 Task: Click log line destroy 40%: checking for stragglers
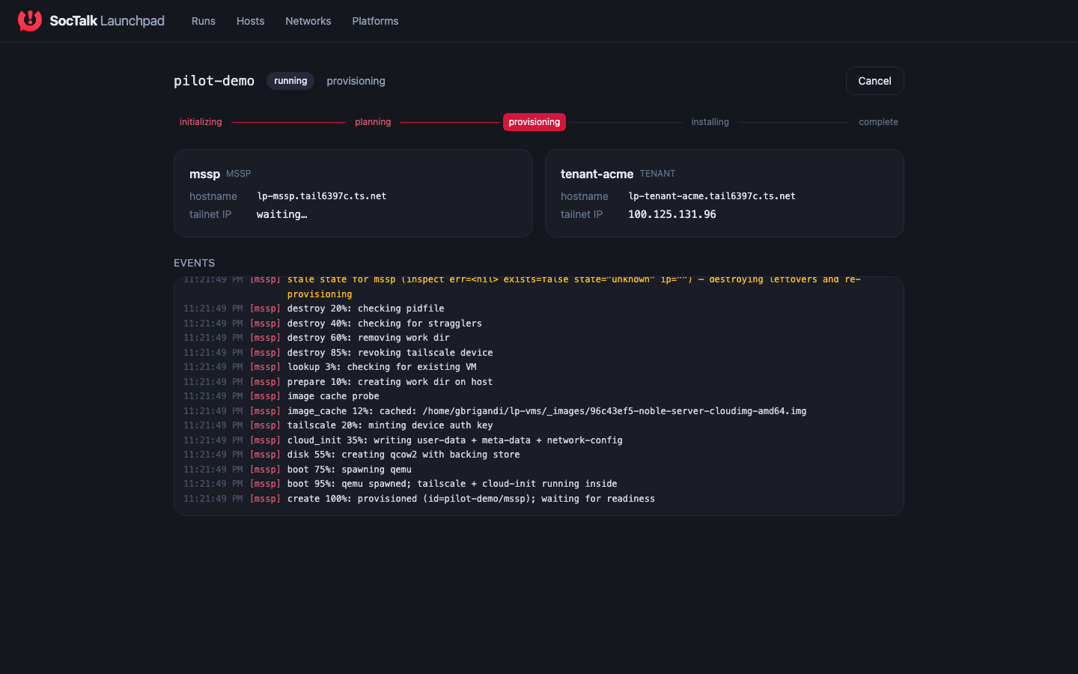click(x=539, y=324)
